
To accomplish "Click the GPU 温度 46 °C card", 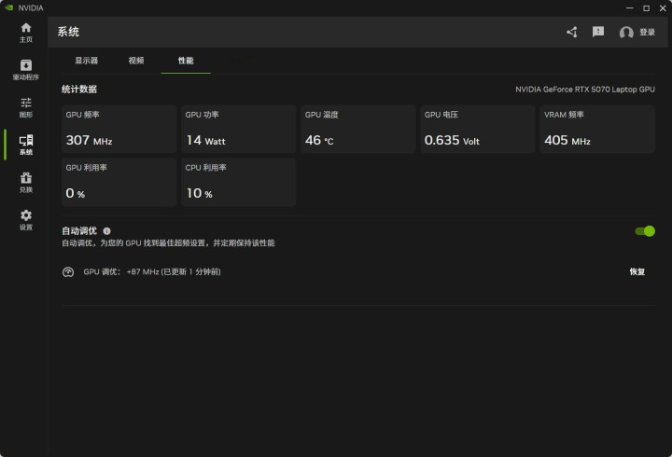I will 358,129.
